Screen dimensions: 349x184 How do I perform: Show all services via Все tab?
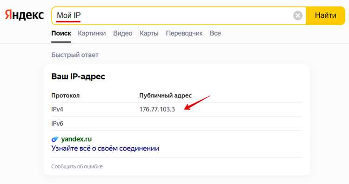(x=215, y=34)
